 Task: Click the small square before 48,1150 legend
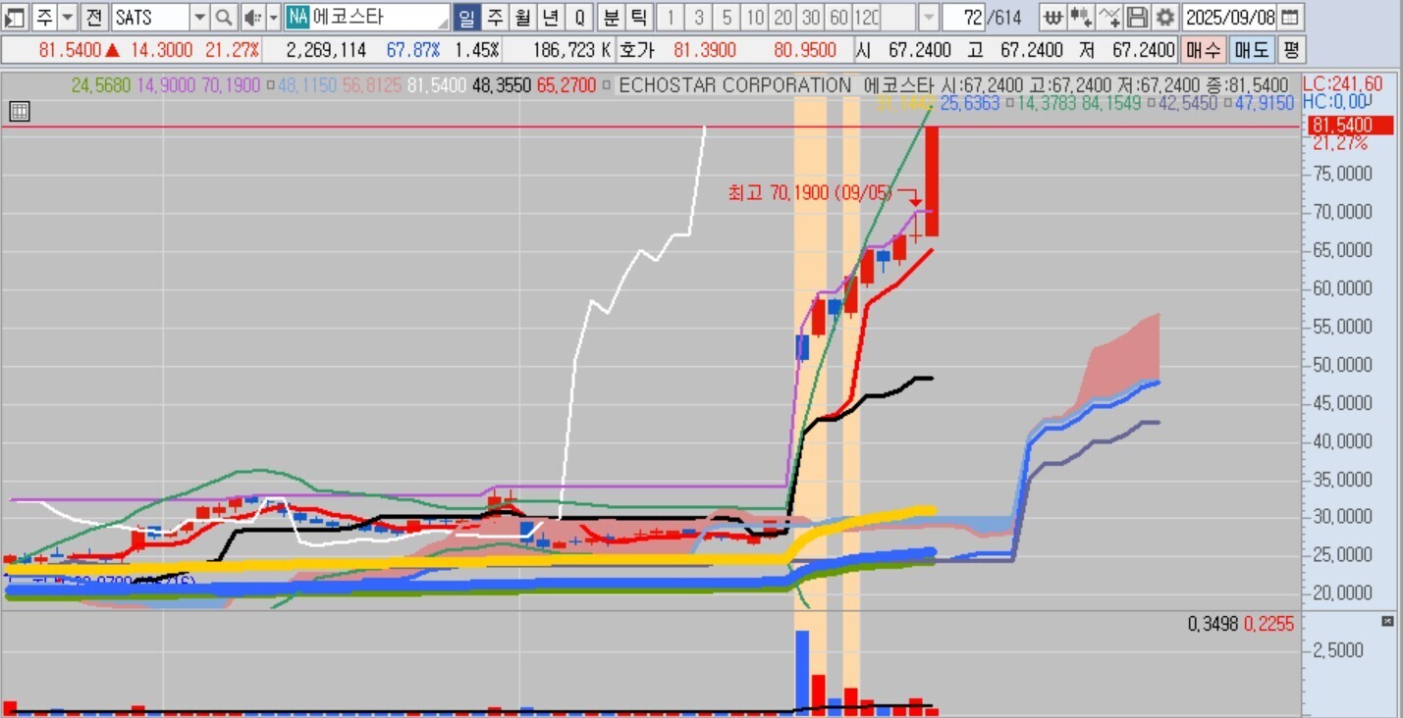[270, 86]
